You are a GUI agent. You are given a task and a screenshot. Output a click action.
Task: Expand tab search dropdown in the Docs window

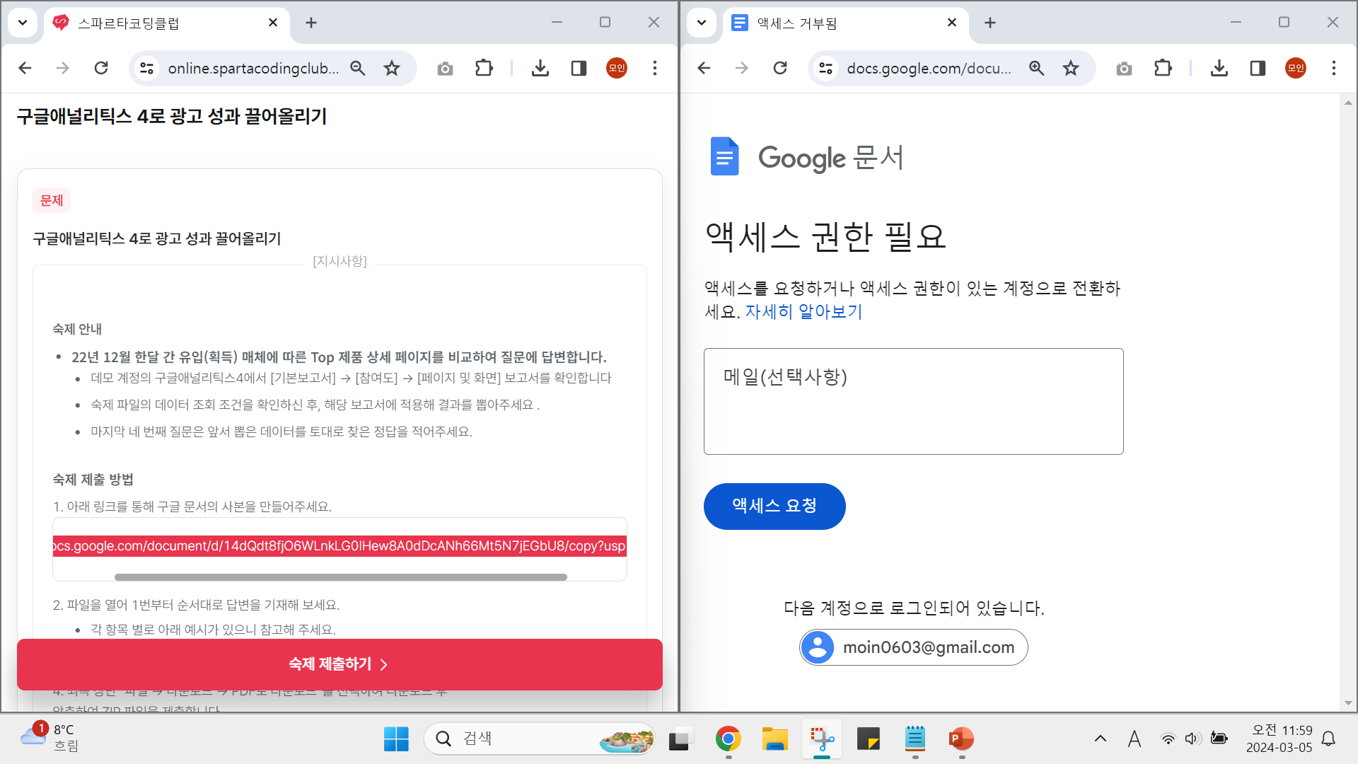(x=702, y=23)
